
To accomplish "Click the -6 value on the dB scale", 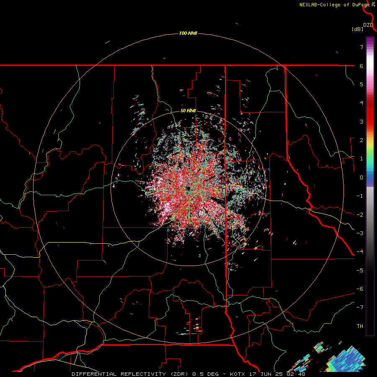I will point(360,289).
